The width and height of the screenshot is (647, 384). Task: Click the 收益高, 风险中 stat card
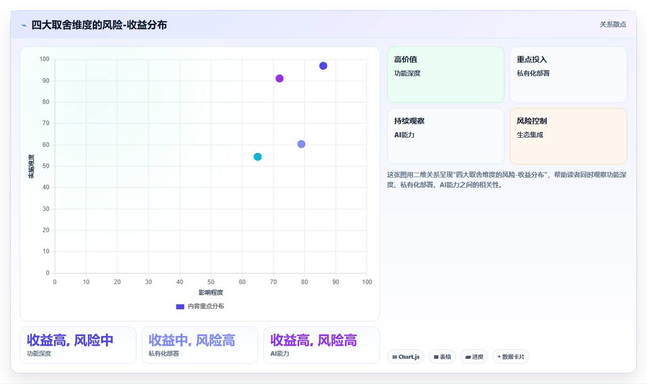[x=78, y=345]
